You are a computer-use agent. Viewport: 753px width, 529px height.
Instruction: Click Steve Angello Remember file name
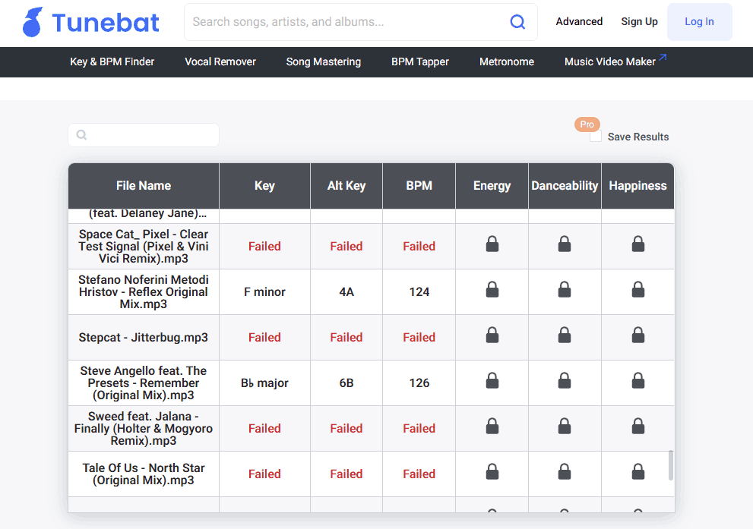[144, 383]
